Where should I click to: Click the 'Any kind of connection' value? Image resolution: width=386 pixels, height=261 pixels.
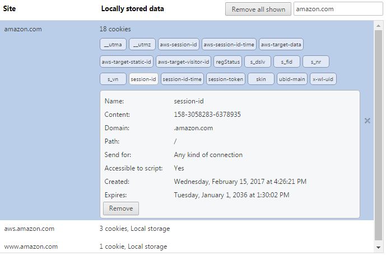coord(208,155)
